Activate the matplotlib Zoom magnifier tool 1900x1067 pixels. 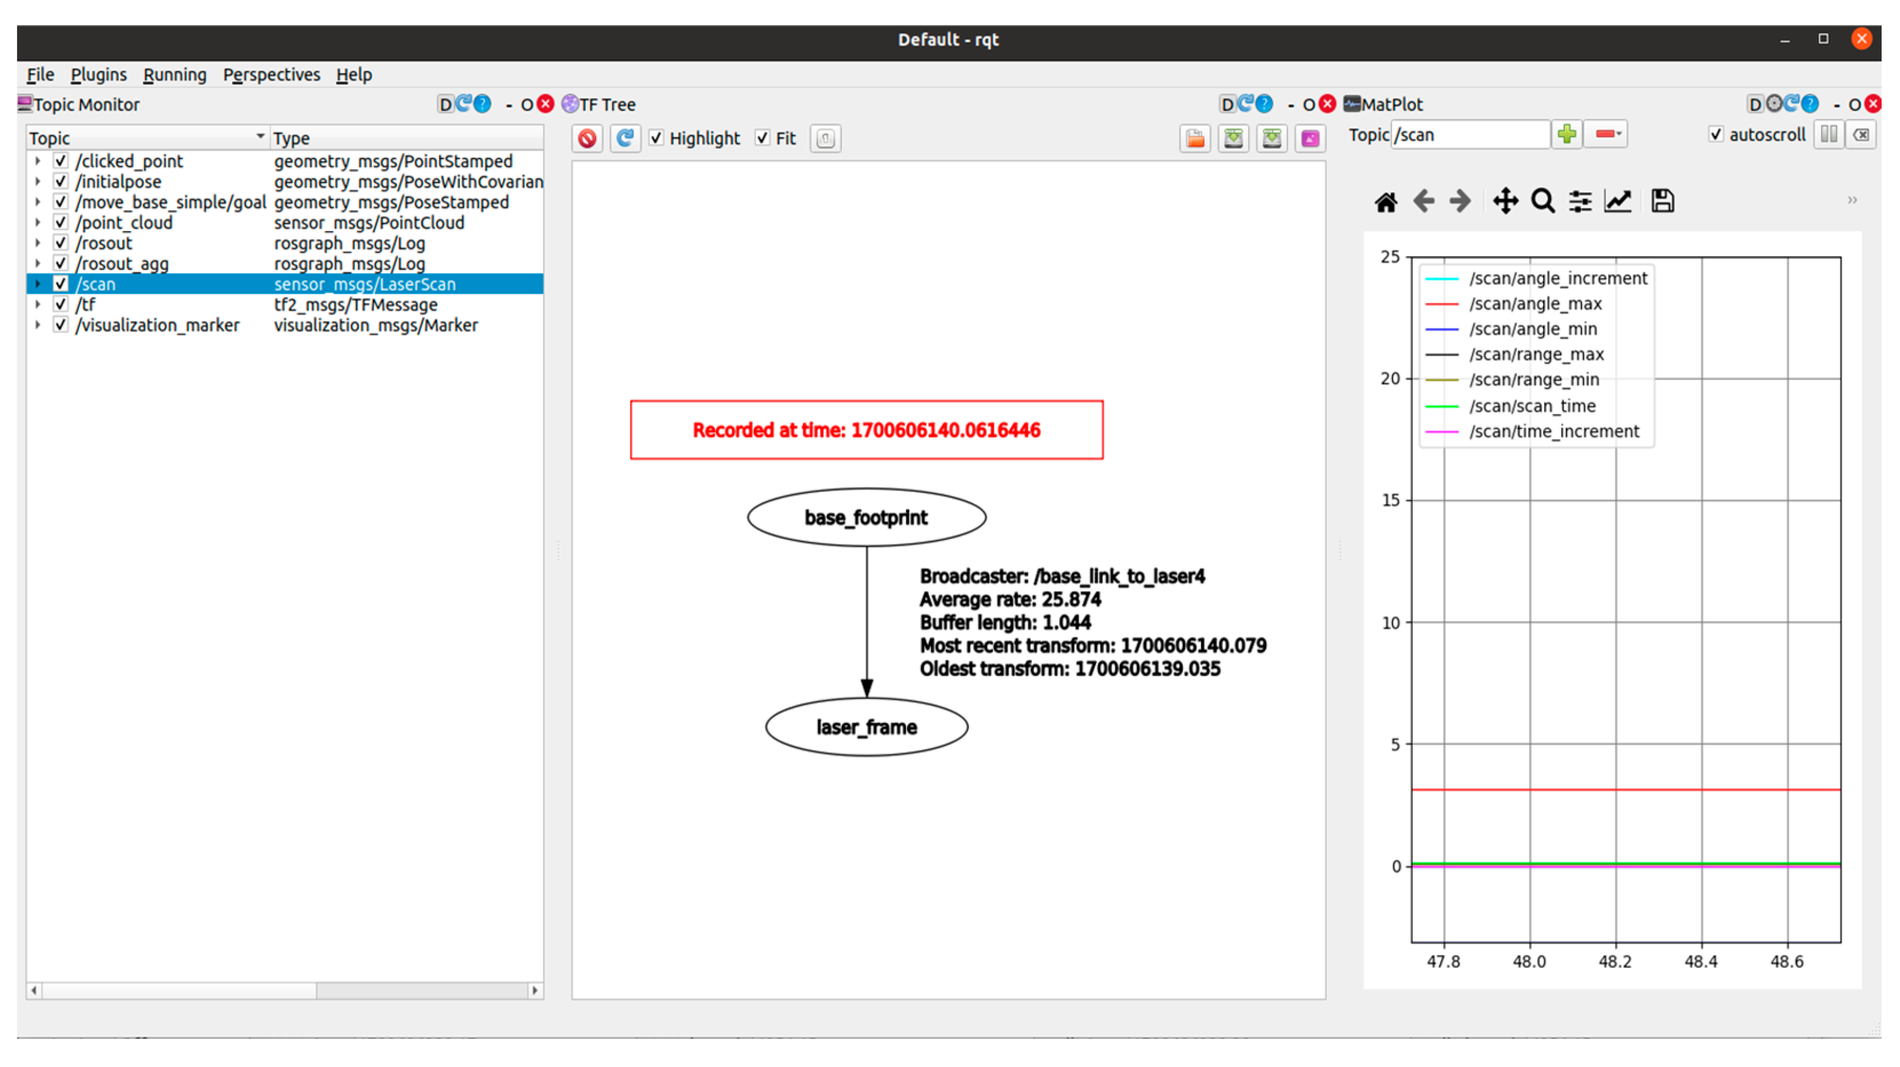click(x=1543, y=201)
